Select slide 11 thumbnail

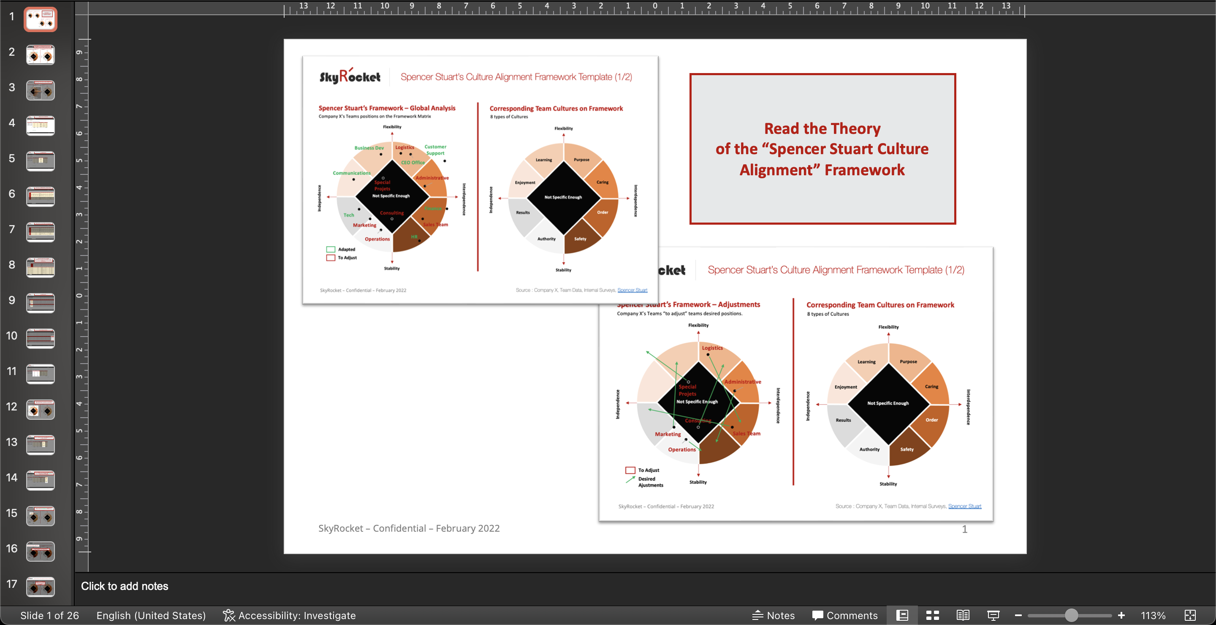click(41, 374)
